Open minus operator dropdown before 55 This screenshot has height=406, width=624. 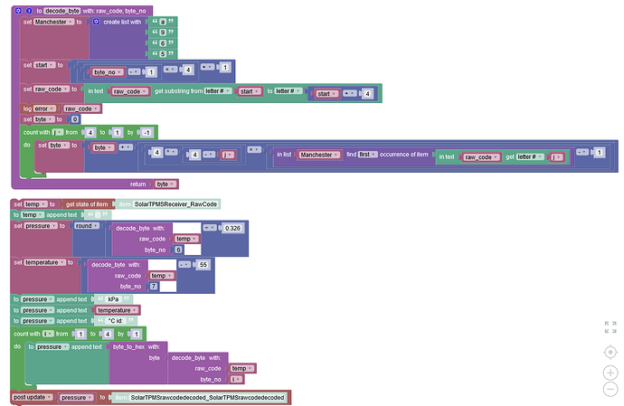(x=184, y=265)
